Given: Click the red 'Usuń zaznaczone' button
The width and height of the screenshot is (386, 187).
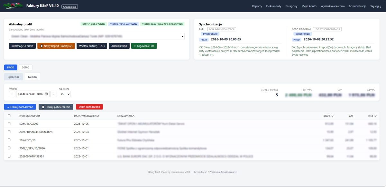Looking at the screenshot, I should pos(89,107).
